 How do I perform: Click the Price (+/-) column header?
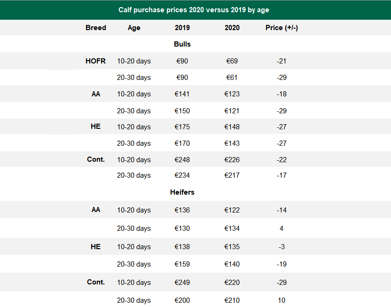[282, 28]
